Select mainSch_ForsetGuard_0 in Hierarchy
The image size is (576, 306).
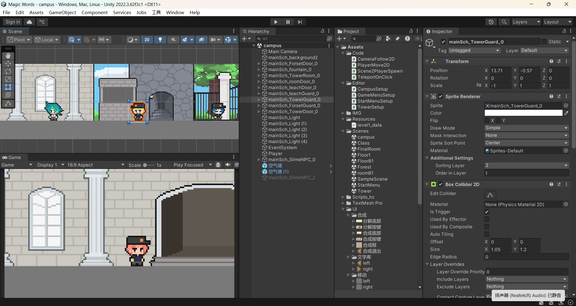click(x=294, y=106)
